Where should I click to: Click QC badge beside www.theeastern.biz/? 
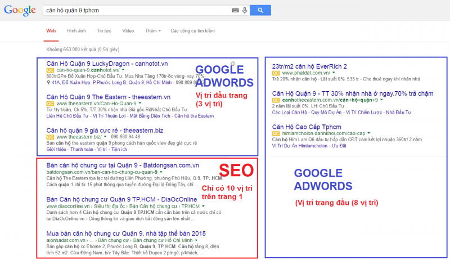pyautogui.click(x=50, y=137)
